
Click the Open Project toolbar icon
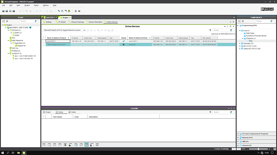tap(7, 11)
